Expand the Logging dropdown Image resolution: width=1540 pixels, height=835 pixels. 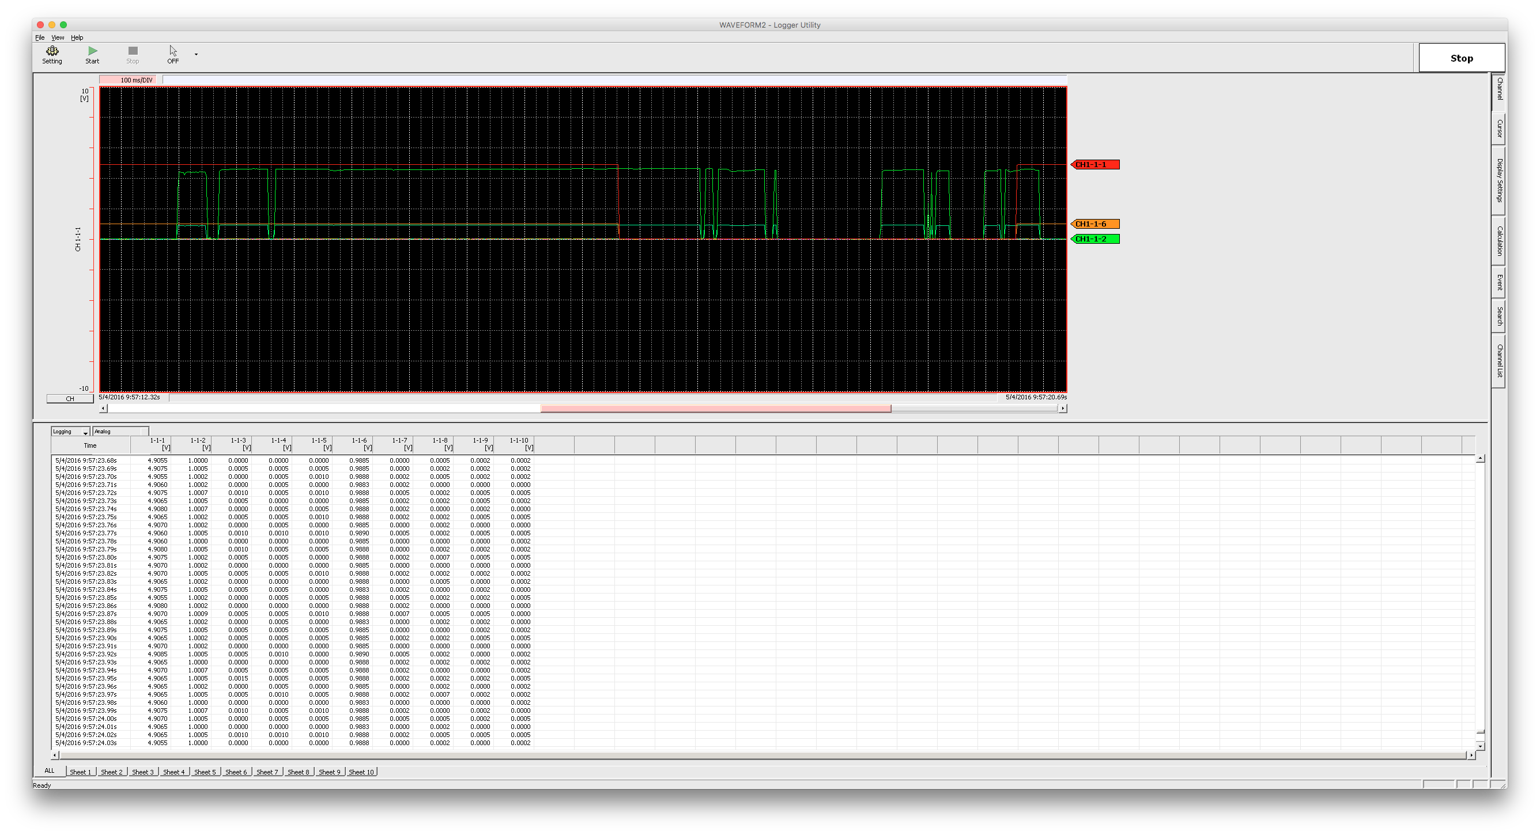pyautogui.click(x=85, y=431)
